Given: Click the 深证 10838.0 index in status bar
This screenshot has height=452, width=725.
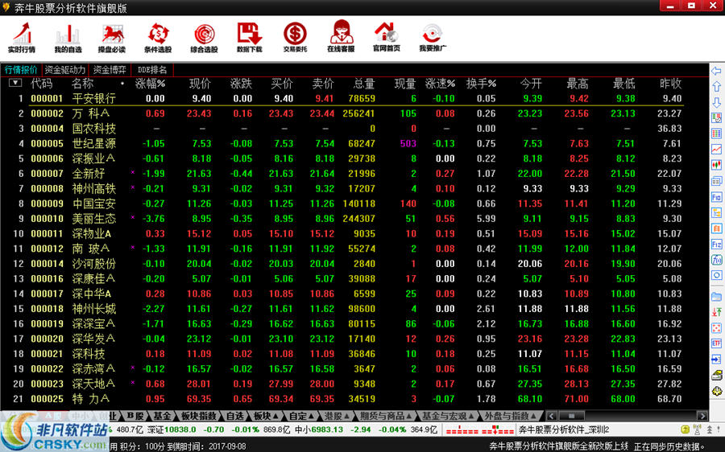Looking at the screenshot, I should point(172,429).
